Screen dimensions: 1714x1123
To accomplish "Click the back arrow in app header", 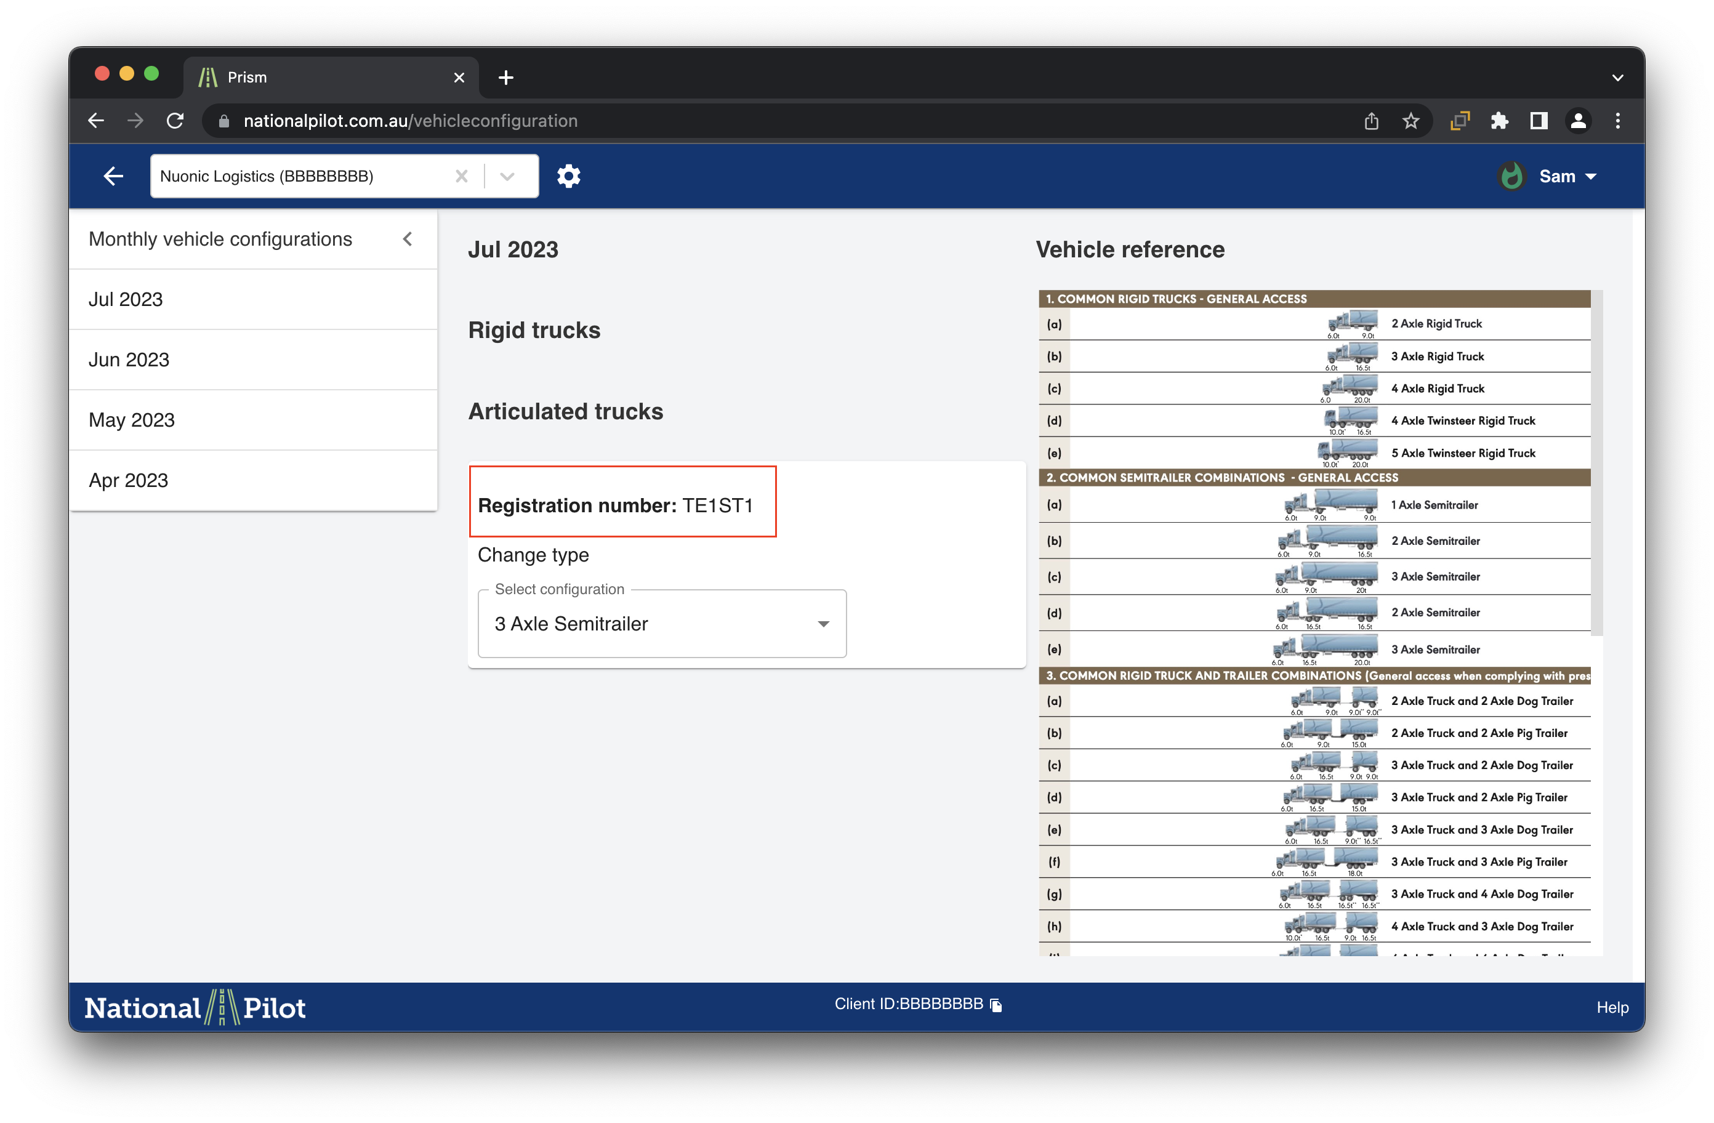I will pyautogui.click(x=113, y=175).
